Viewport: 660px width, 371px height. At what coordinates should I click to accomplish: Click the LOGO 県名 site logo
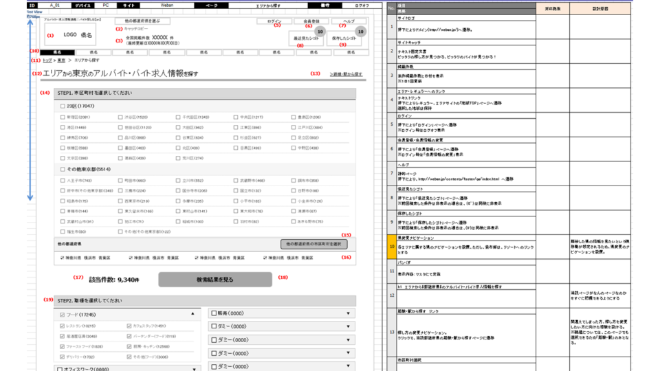coord(77,35)
